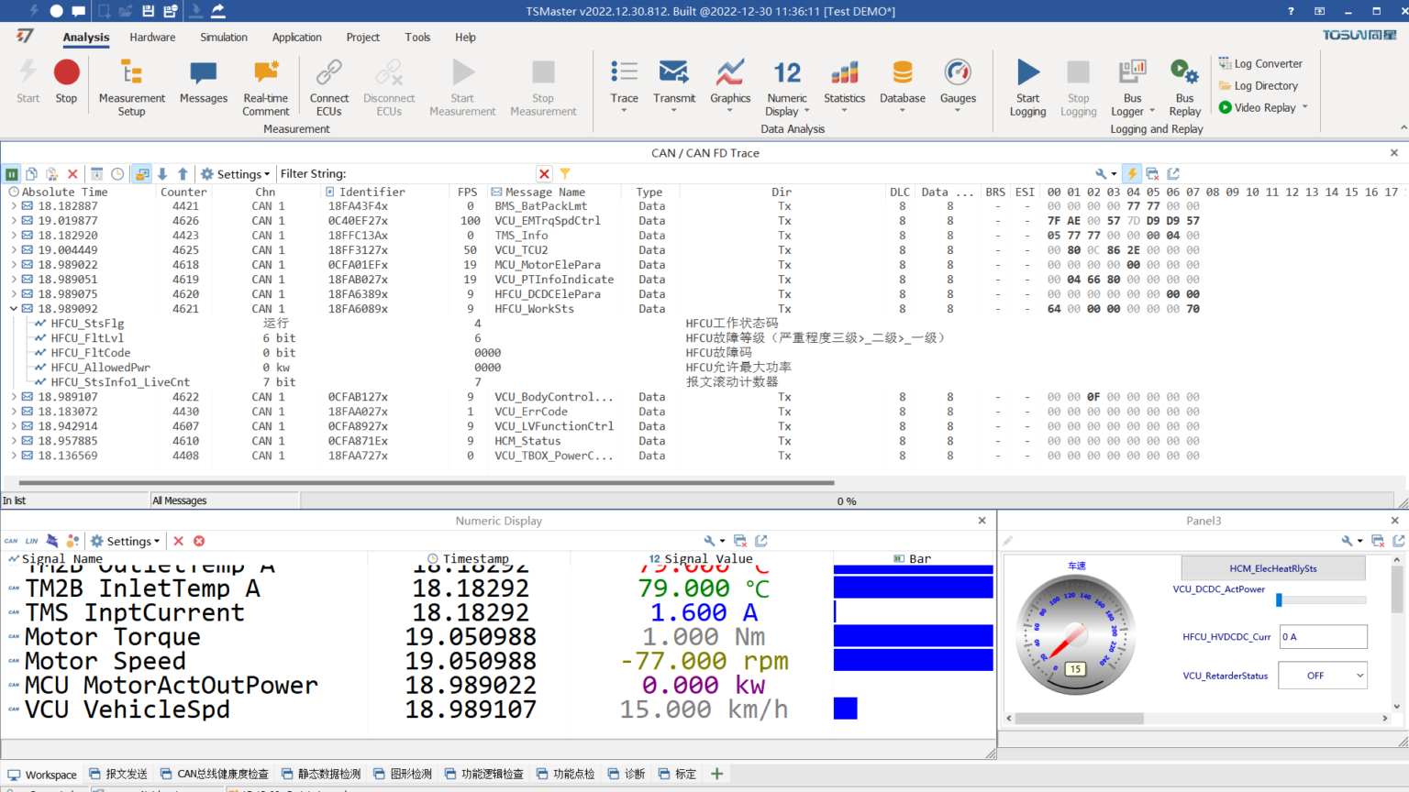Toggle CAN signal filter in Numeric Display
Image resolution: width=1409 pixels, height=792 pixels.
pyautogui.click(x=11, y=541)
